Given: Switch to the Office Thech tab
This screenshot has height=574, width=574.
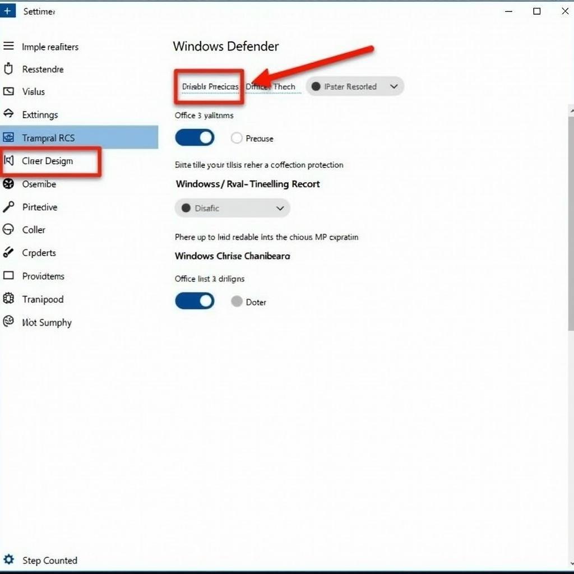Looking at the screenshot, I should [x=271, y=87].
